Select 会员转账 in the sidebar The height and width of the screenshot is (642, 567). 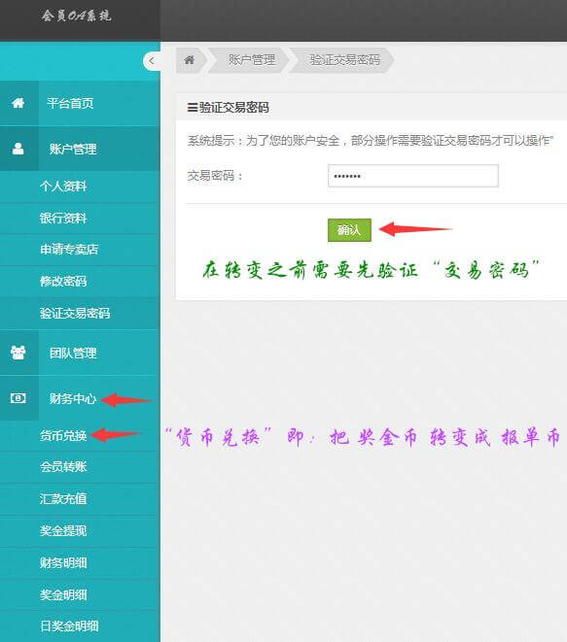tap(80, 467)
